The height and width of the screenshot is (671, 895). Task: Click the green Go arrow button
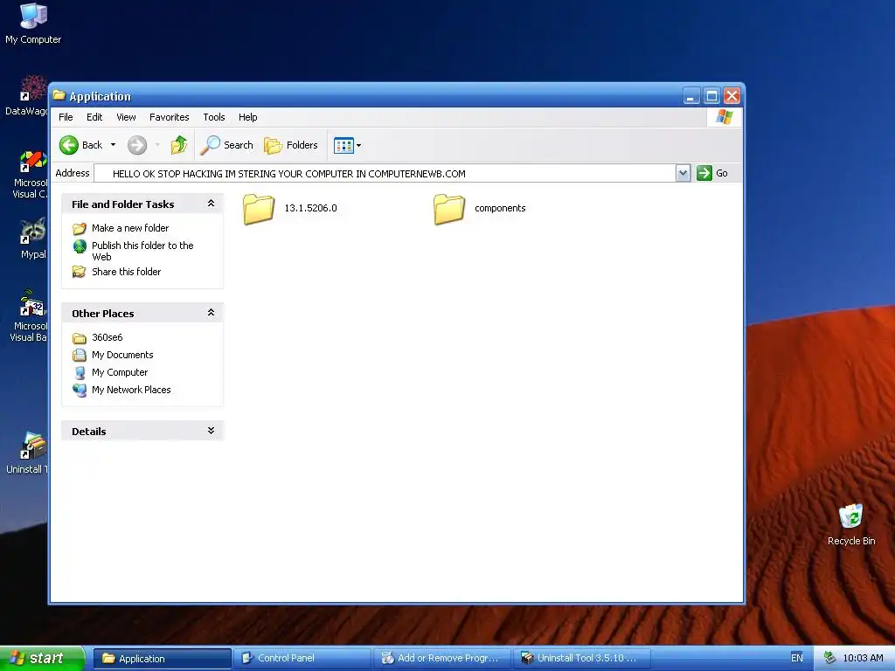[x=704, y=173]
